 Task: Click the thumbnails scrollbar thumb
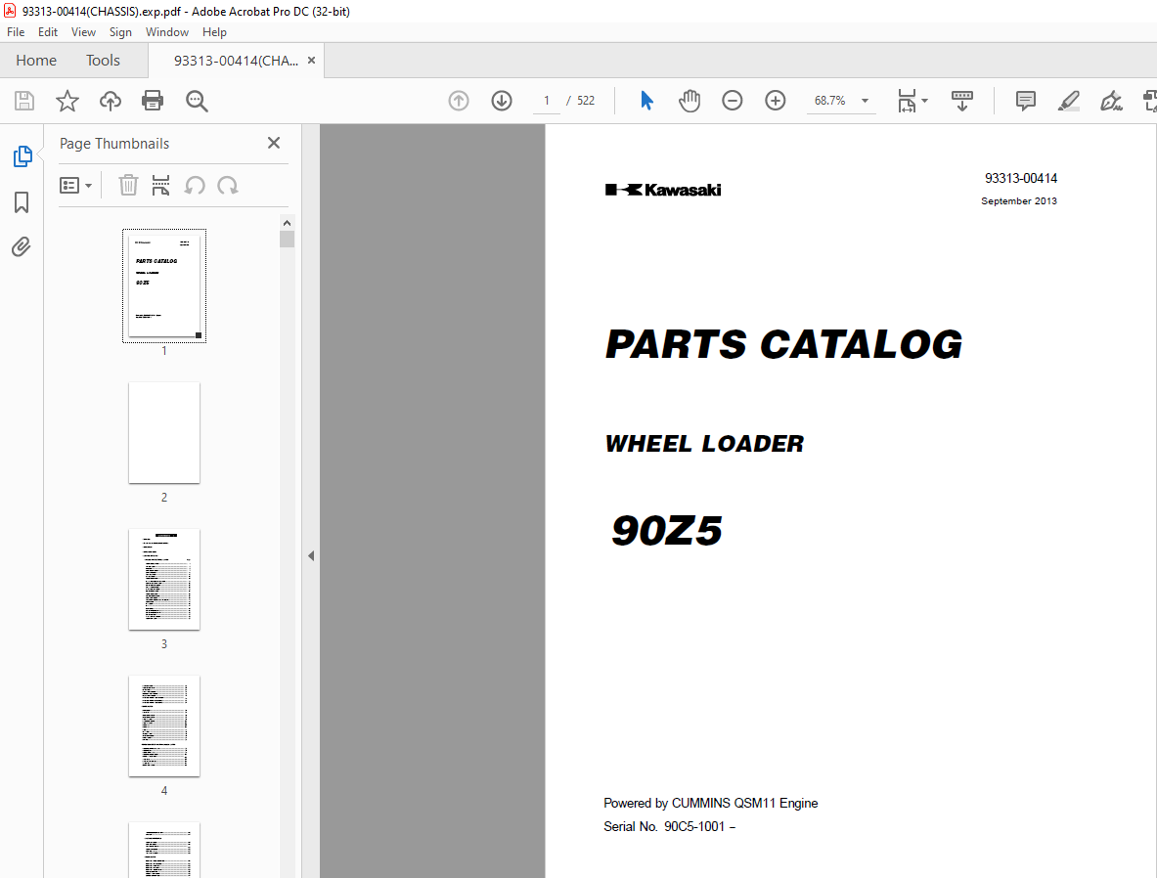pos(287,239)
